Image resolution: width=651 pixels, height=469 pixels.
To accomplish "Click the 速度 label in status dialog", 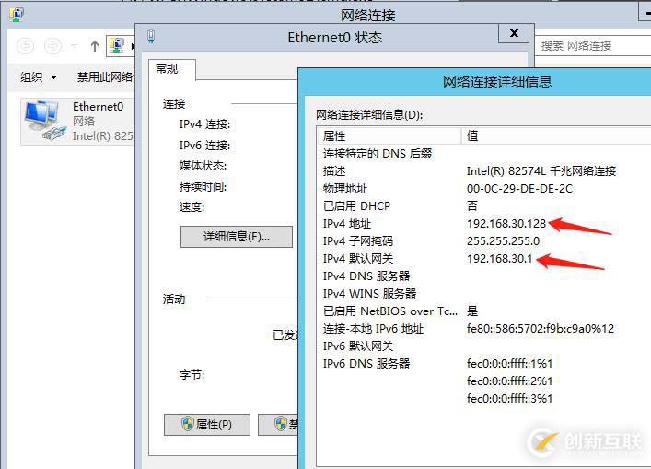I will [192, 207].
